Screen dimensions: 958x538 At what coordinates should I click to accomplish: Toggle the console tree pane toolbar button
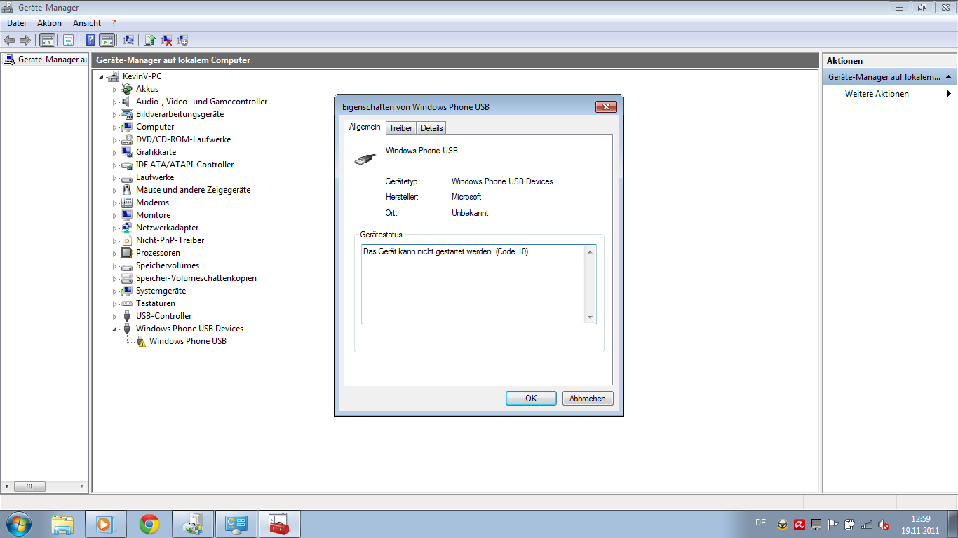[x=47, y=40]
